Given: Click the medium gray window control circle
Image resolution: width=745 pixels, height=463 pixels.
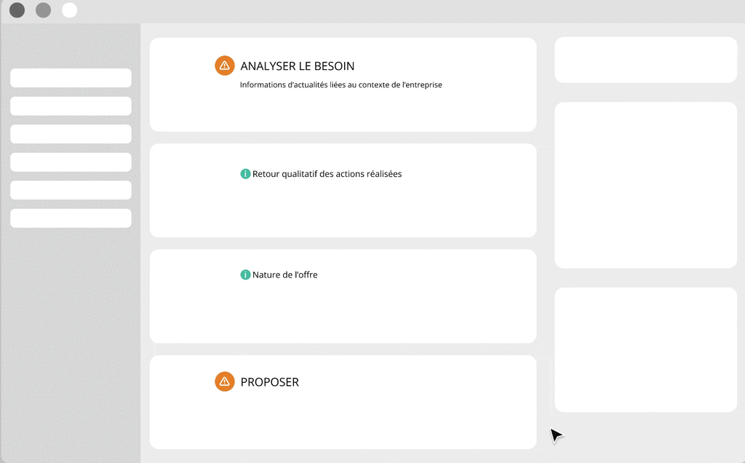Looking at the screenshot, I should point(43,10).
